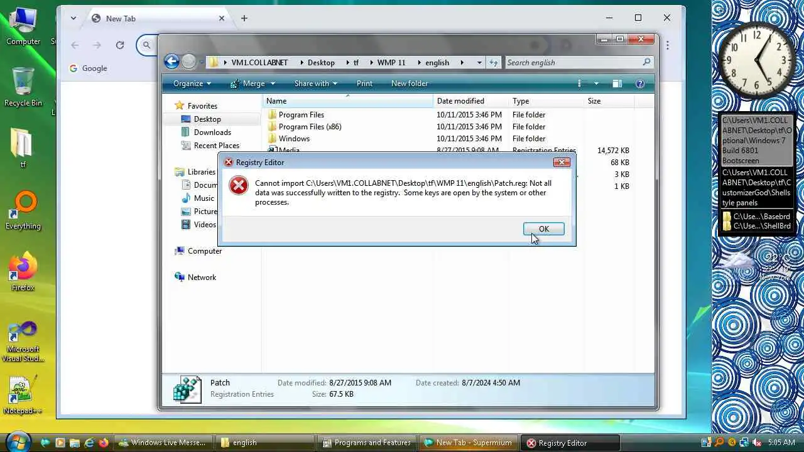Click the analog clock gadget
This screenshot has height=452, width=804.
pos(757,60)
